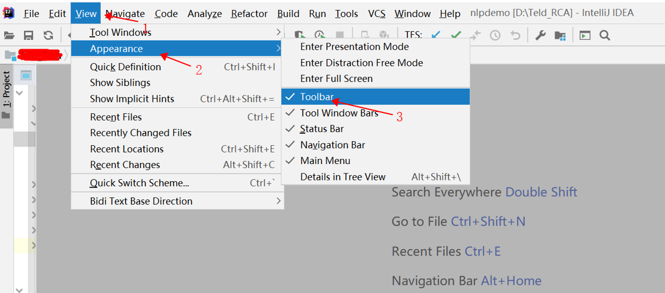Click the Search Everywhere magnifier icon
This screenshot has width=665, height=293.
click(605, 35)
